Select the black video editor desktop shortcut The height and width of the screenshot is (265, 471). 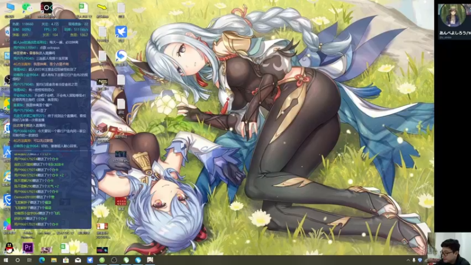point(47,9)
